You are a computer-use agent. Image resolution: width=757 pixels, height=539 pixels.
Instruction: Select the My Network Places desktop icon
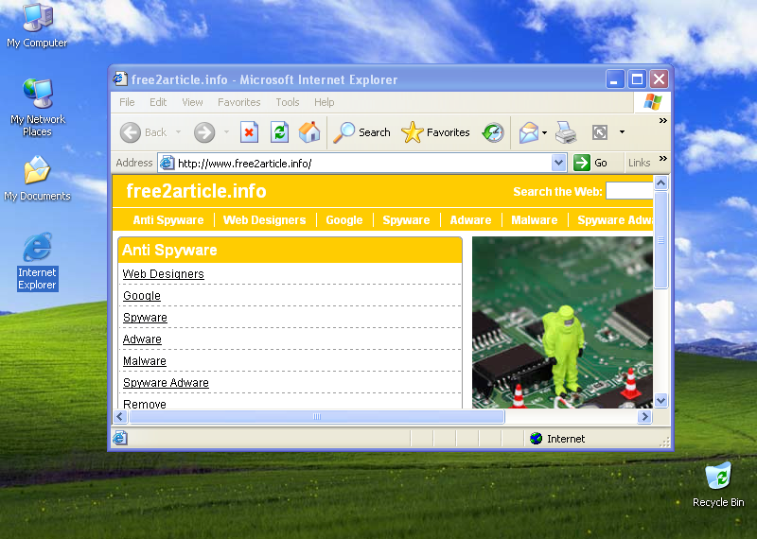pos(37,107)
